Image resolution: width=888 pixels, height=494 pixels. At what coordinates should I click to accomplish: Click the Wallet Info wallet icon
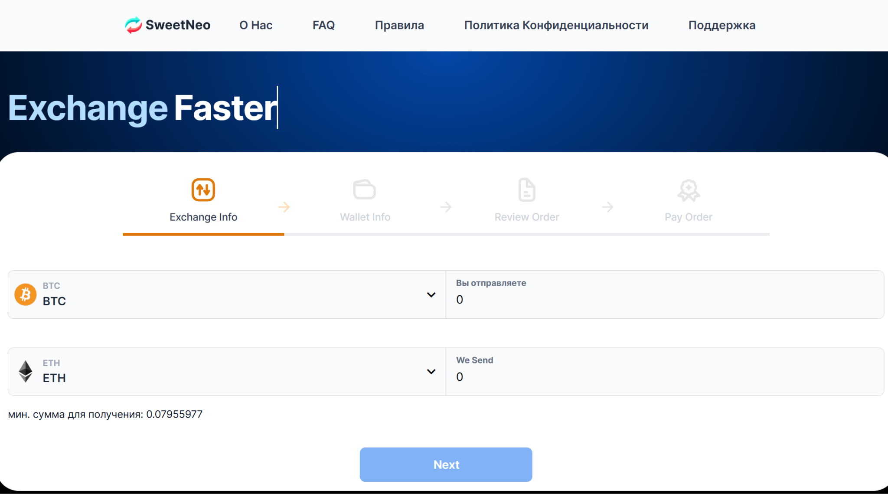(x=364, y=190)
